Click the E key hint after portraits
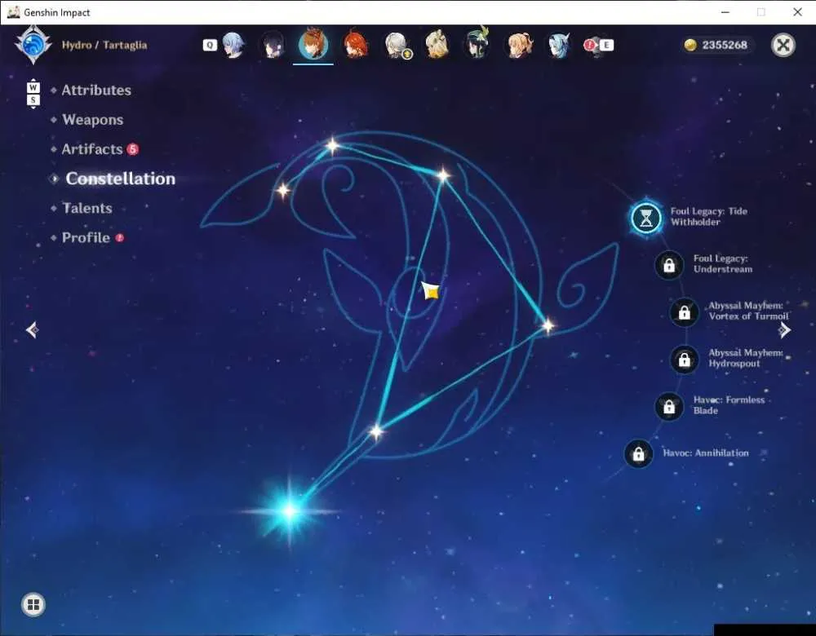816x636 pixels. click(x=606, y=45)
